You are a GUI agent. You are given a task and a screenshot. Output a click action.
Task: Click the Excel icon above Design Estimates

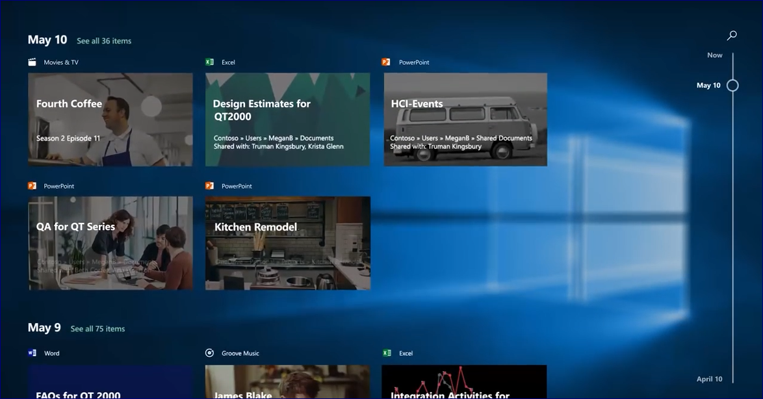tap(209, 61)
